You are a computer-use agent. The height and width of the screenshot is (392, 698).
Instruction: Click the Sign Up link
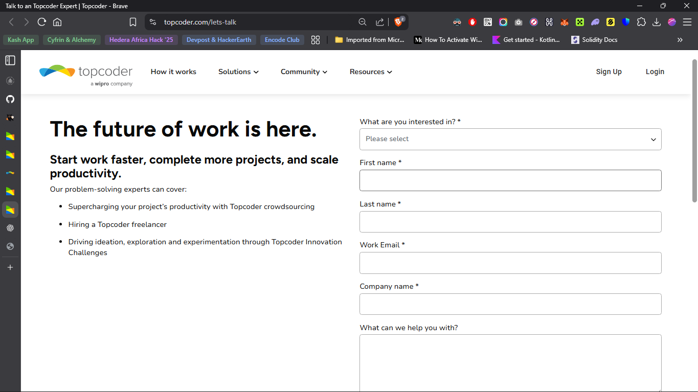[x=609, y=72]
